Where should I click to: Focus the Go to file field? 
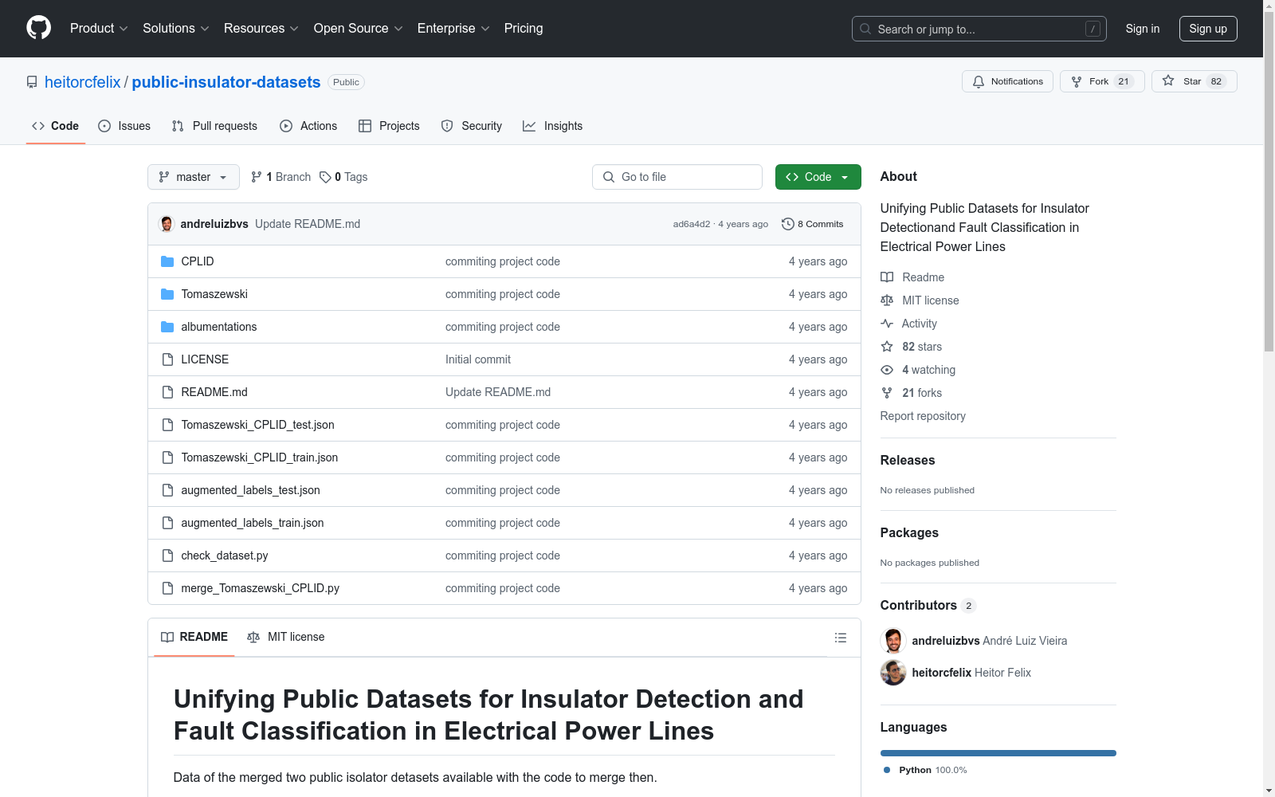677,177
